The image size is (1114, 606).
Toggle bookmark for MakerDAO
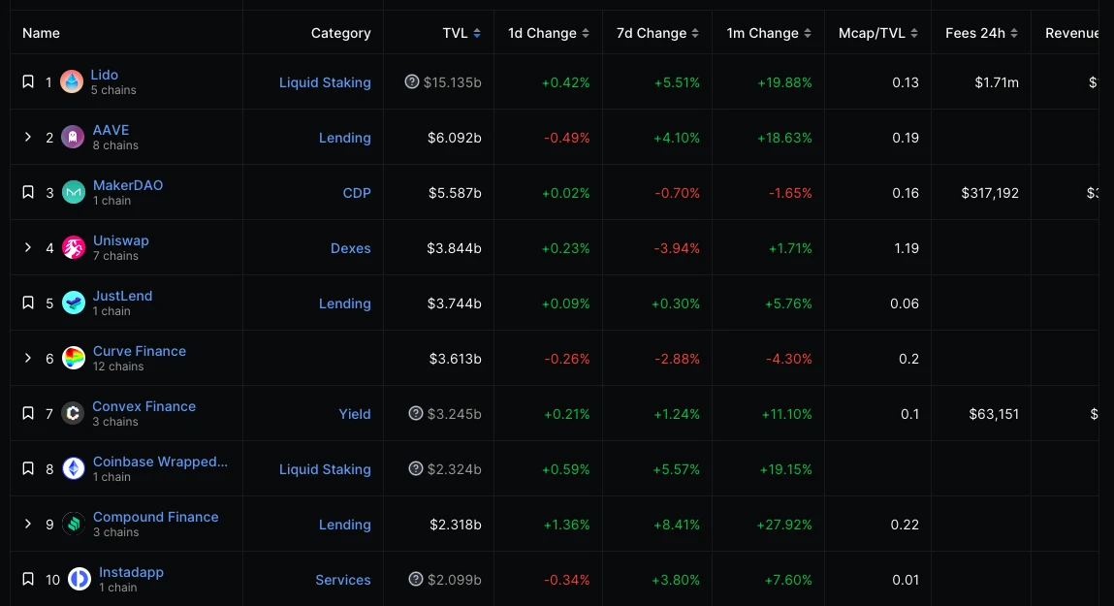tap(28, 193)
